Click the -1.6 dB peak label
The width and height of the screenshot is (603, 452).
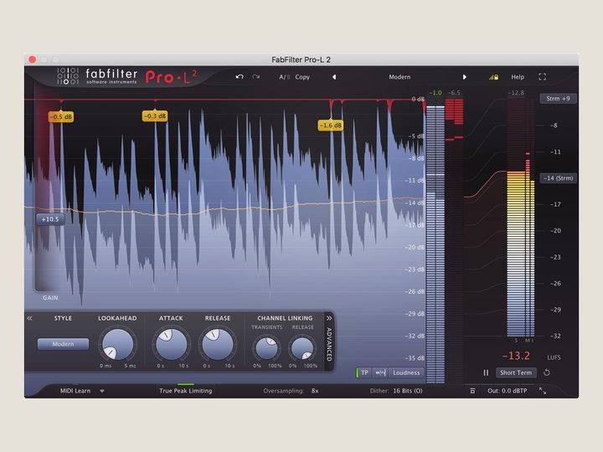coord(331,125)
